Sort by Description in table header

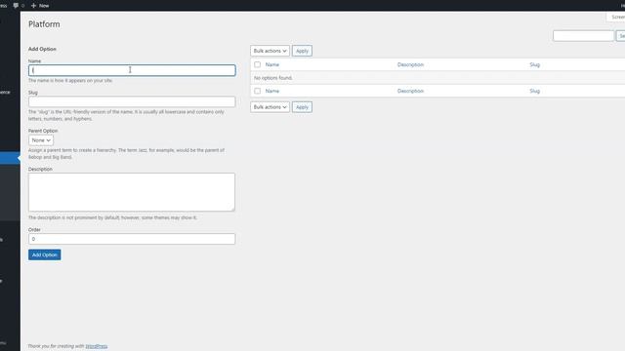(410, 64)
